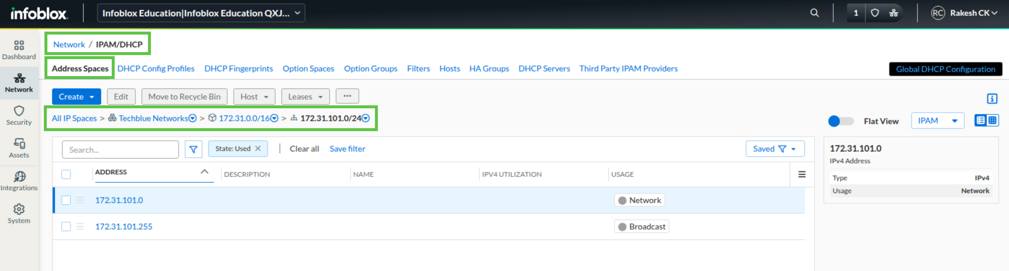The image size is (1009, 271).
Task: Open the filter funnel beside the search box
Action: tap(194, 150)
